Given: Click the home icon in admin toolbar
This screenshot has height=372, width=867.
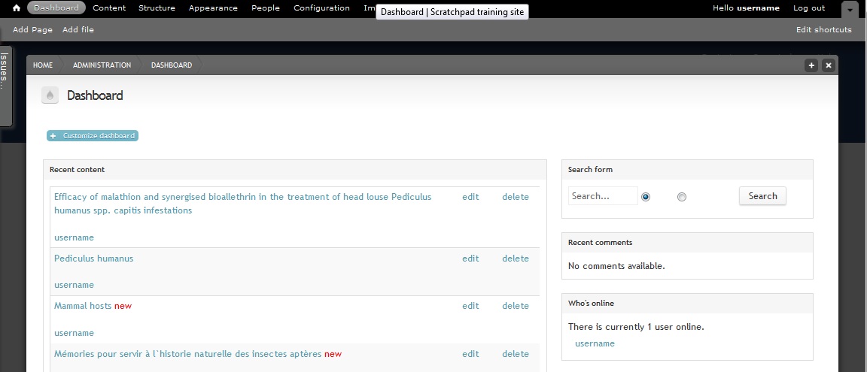Looking at the screenshot, I should 17,8.
